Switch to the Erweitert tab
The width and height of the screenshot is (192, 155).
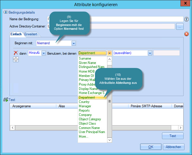[31, 34]
